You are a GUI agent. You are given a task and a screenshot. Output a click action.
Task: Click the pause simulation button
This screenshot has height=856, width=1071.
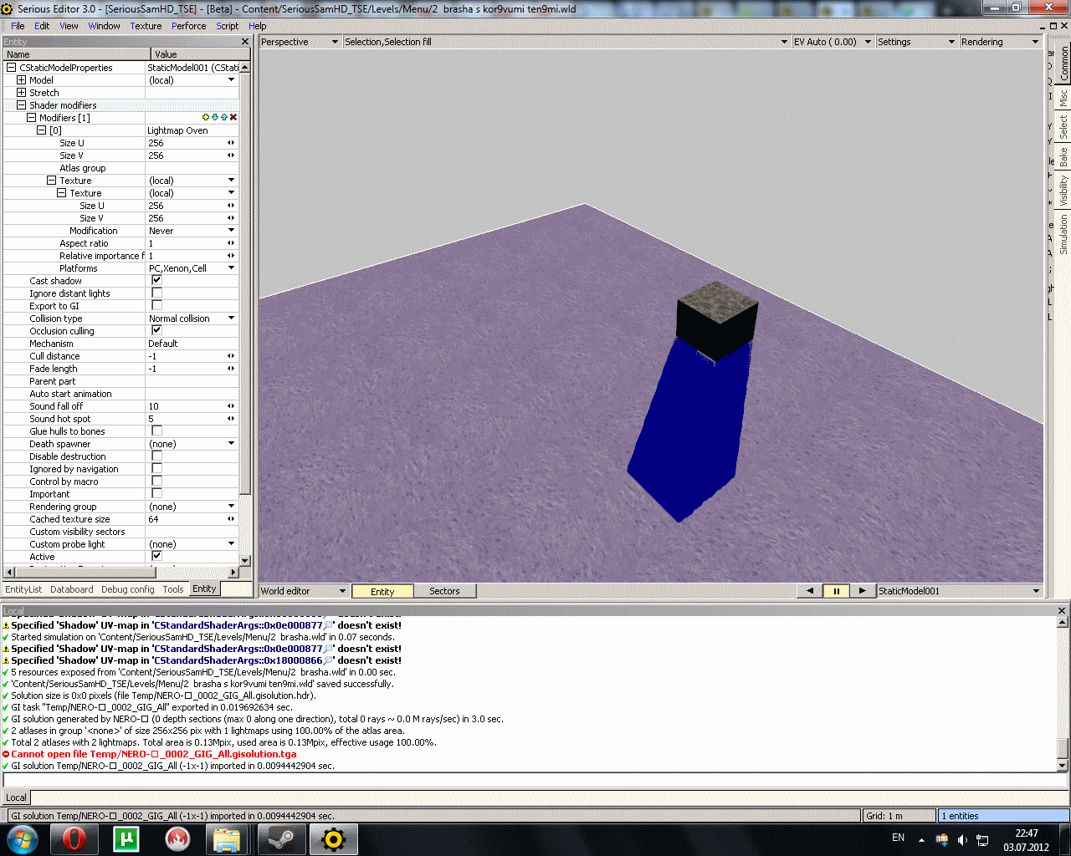coord(836,591)
